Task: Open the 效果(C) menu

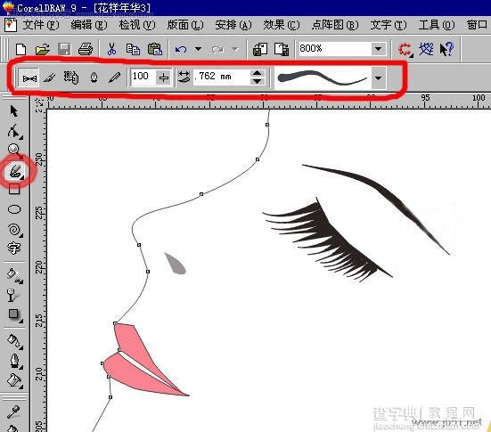Action: [282, 25]
